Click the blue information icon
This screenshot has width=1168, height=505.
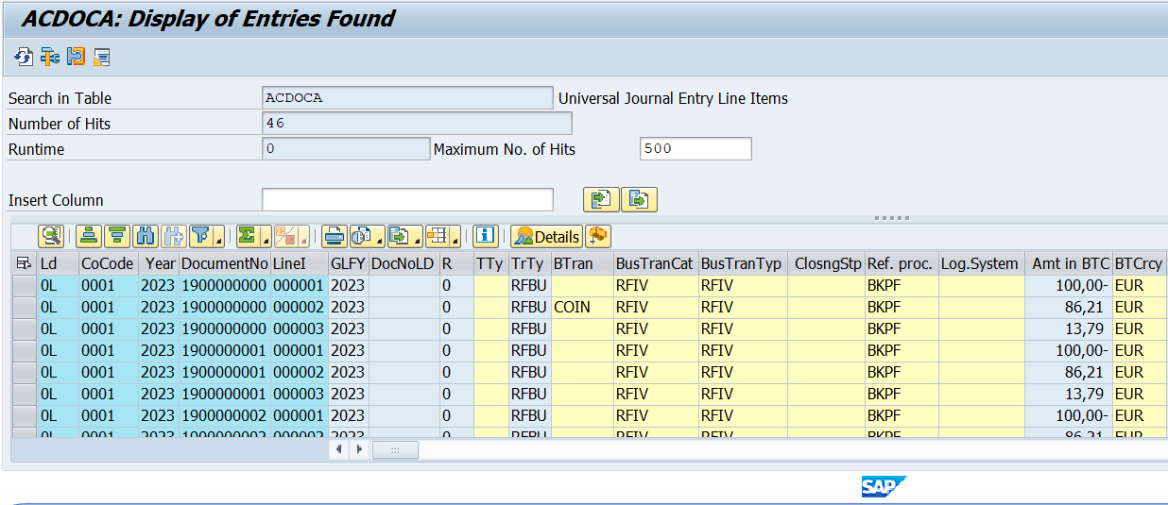(486, 236)
